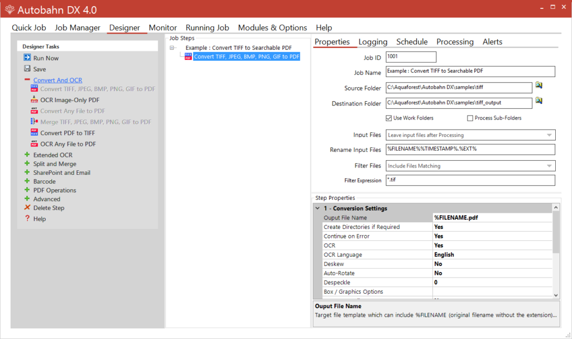Switch to the Logging tab
The image size is (572, 339).
[x=373, y=41]
